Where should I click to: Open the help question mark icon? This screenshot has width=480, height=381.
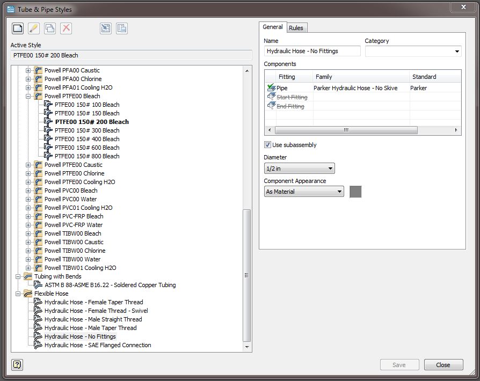tap(17, 364)
